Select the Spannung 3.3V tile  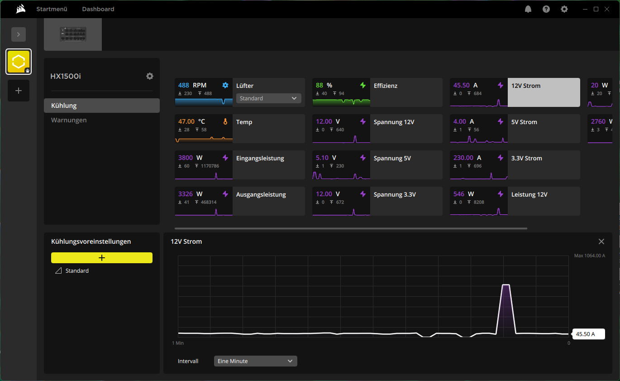(x=377, y=201)
